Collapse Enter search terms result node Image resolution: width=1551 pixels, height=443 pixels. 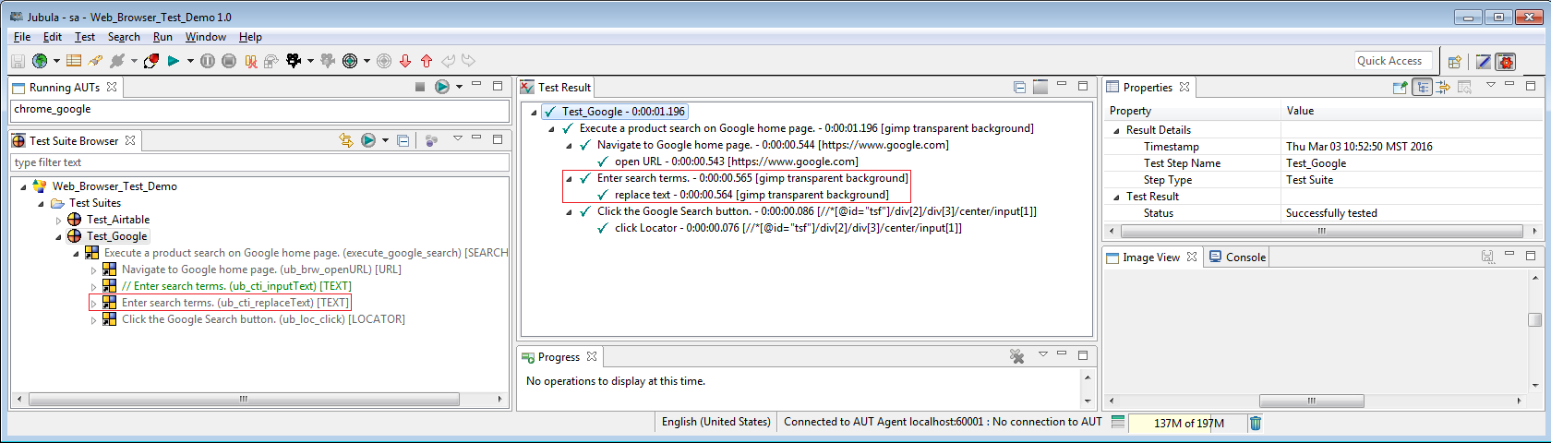point(570,178)
